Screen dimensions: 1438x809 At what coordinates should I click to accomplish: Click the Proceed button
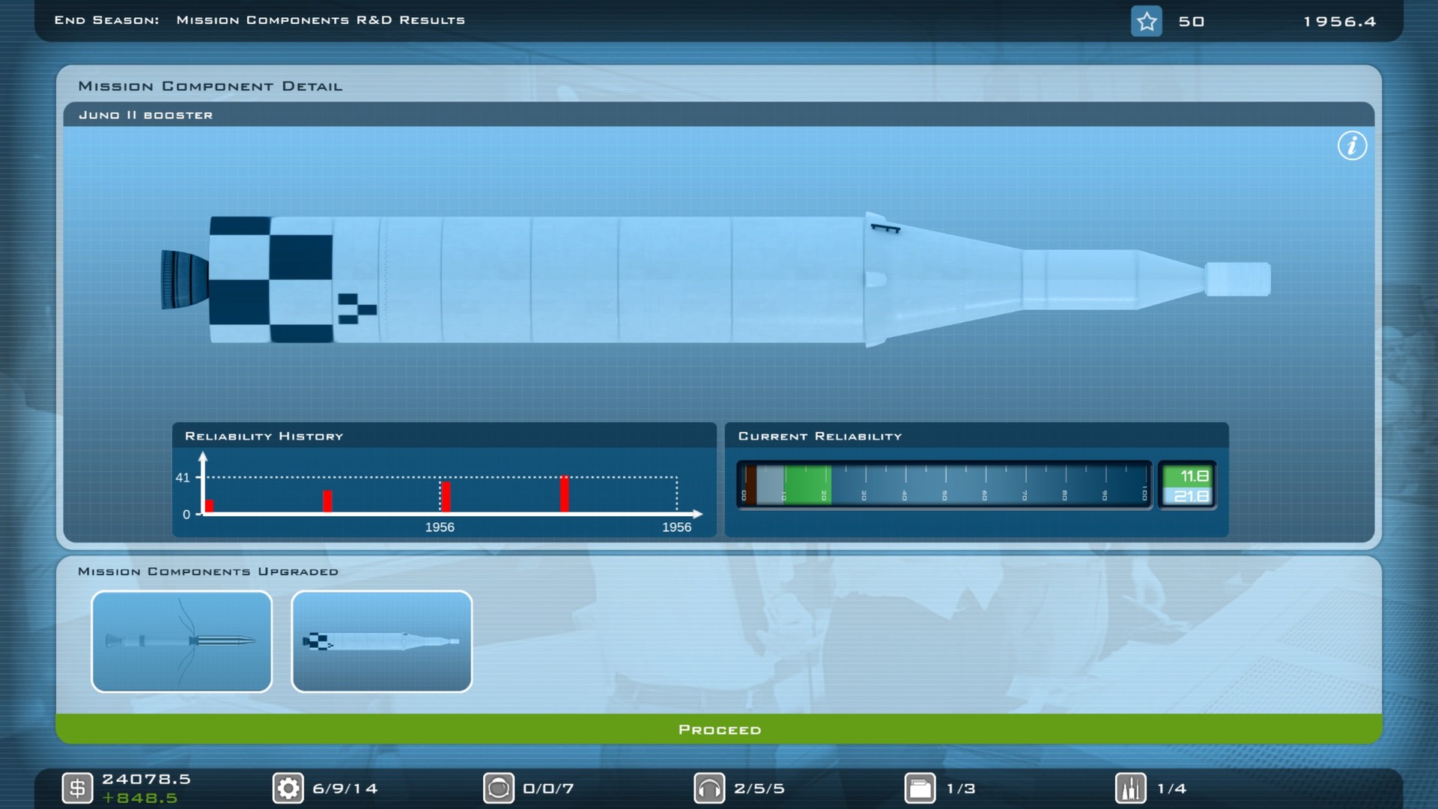pos(719,729)
